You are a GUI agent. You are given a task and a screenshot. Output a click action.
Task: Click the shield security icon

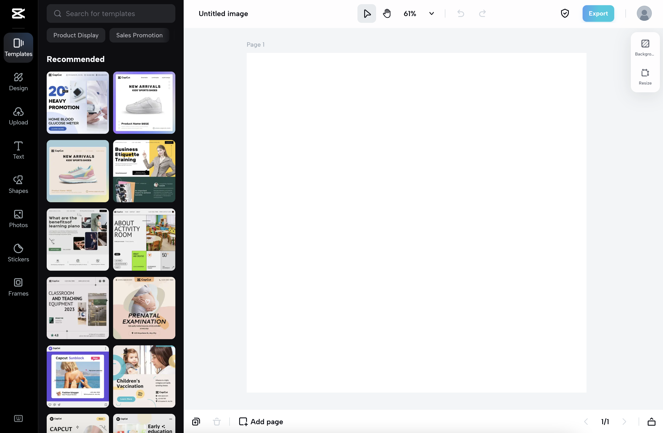tap(565, 13)
